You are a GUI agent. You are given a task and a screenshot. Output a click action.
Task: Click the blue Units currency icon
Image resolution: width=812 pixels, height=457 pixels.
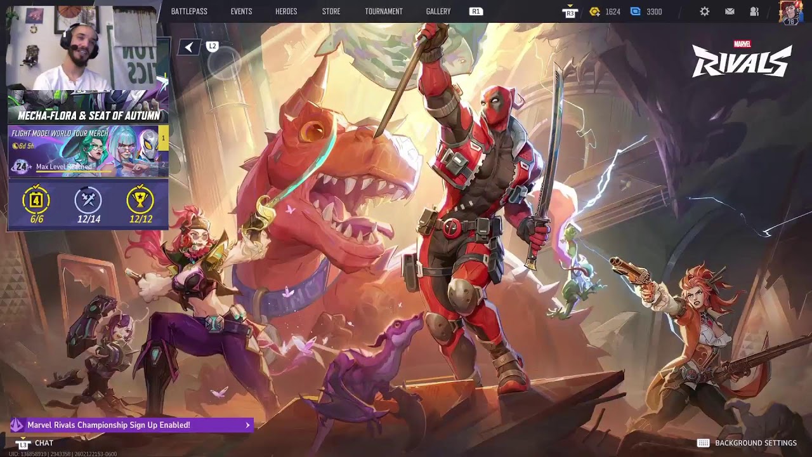point(636,11)
